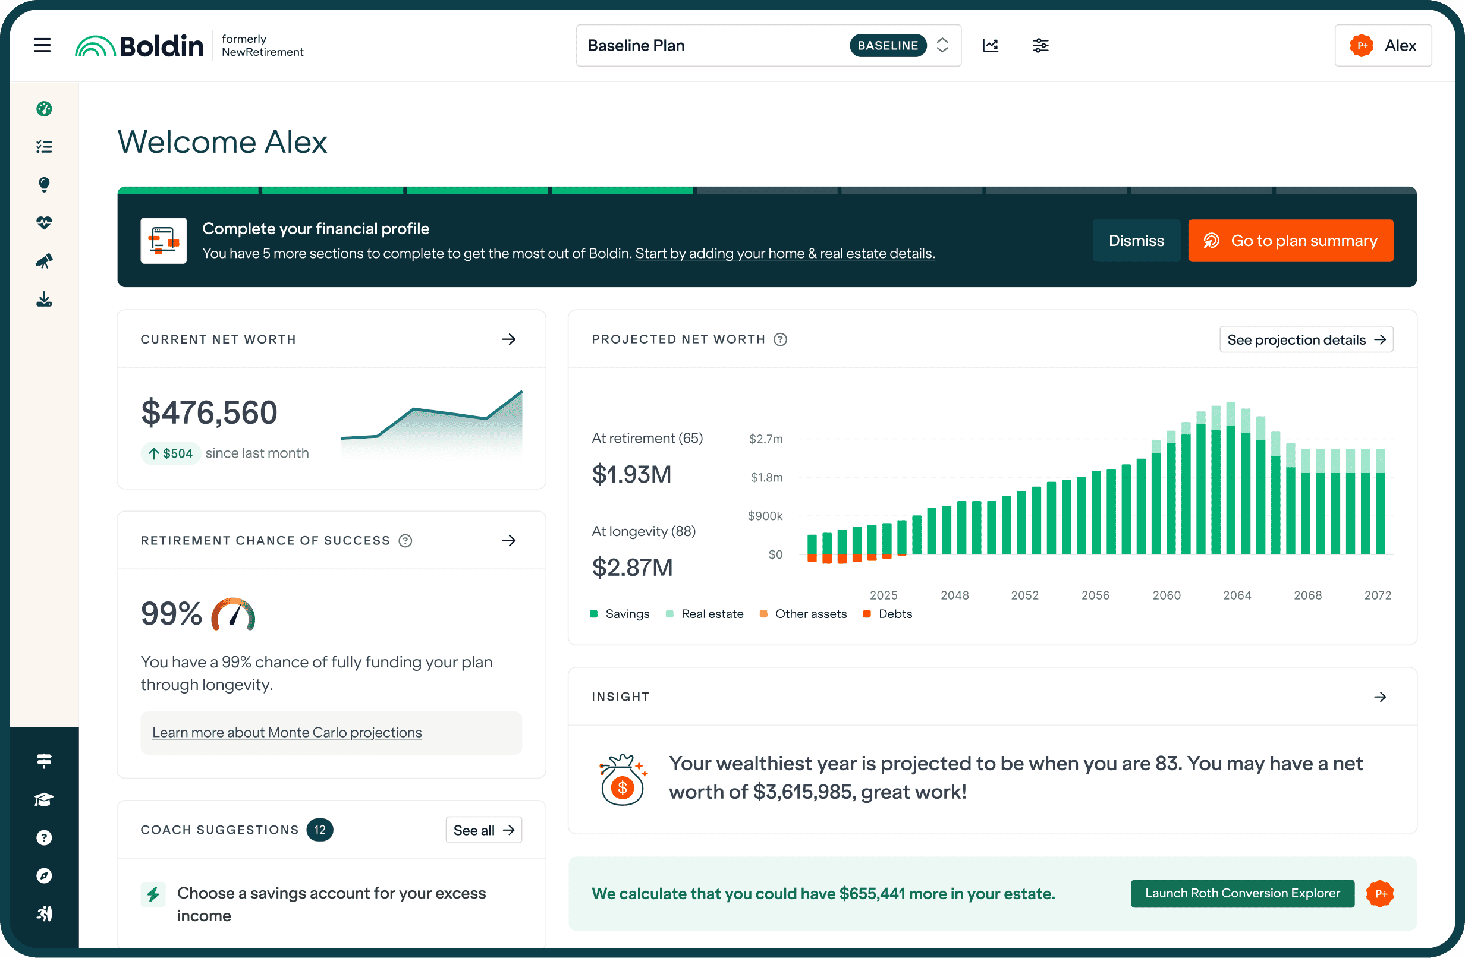Click Learn more about Monte Carlo projections
The height and width of the screenshot is (958, 1465).
pos(287,732)
